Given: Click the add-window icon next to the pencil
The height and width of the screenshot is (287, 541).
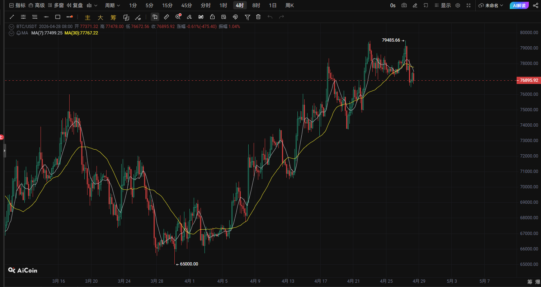Looking at the screenshot, I should 426,5.
